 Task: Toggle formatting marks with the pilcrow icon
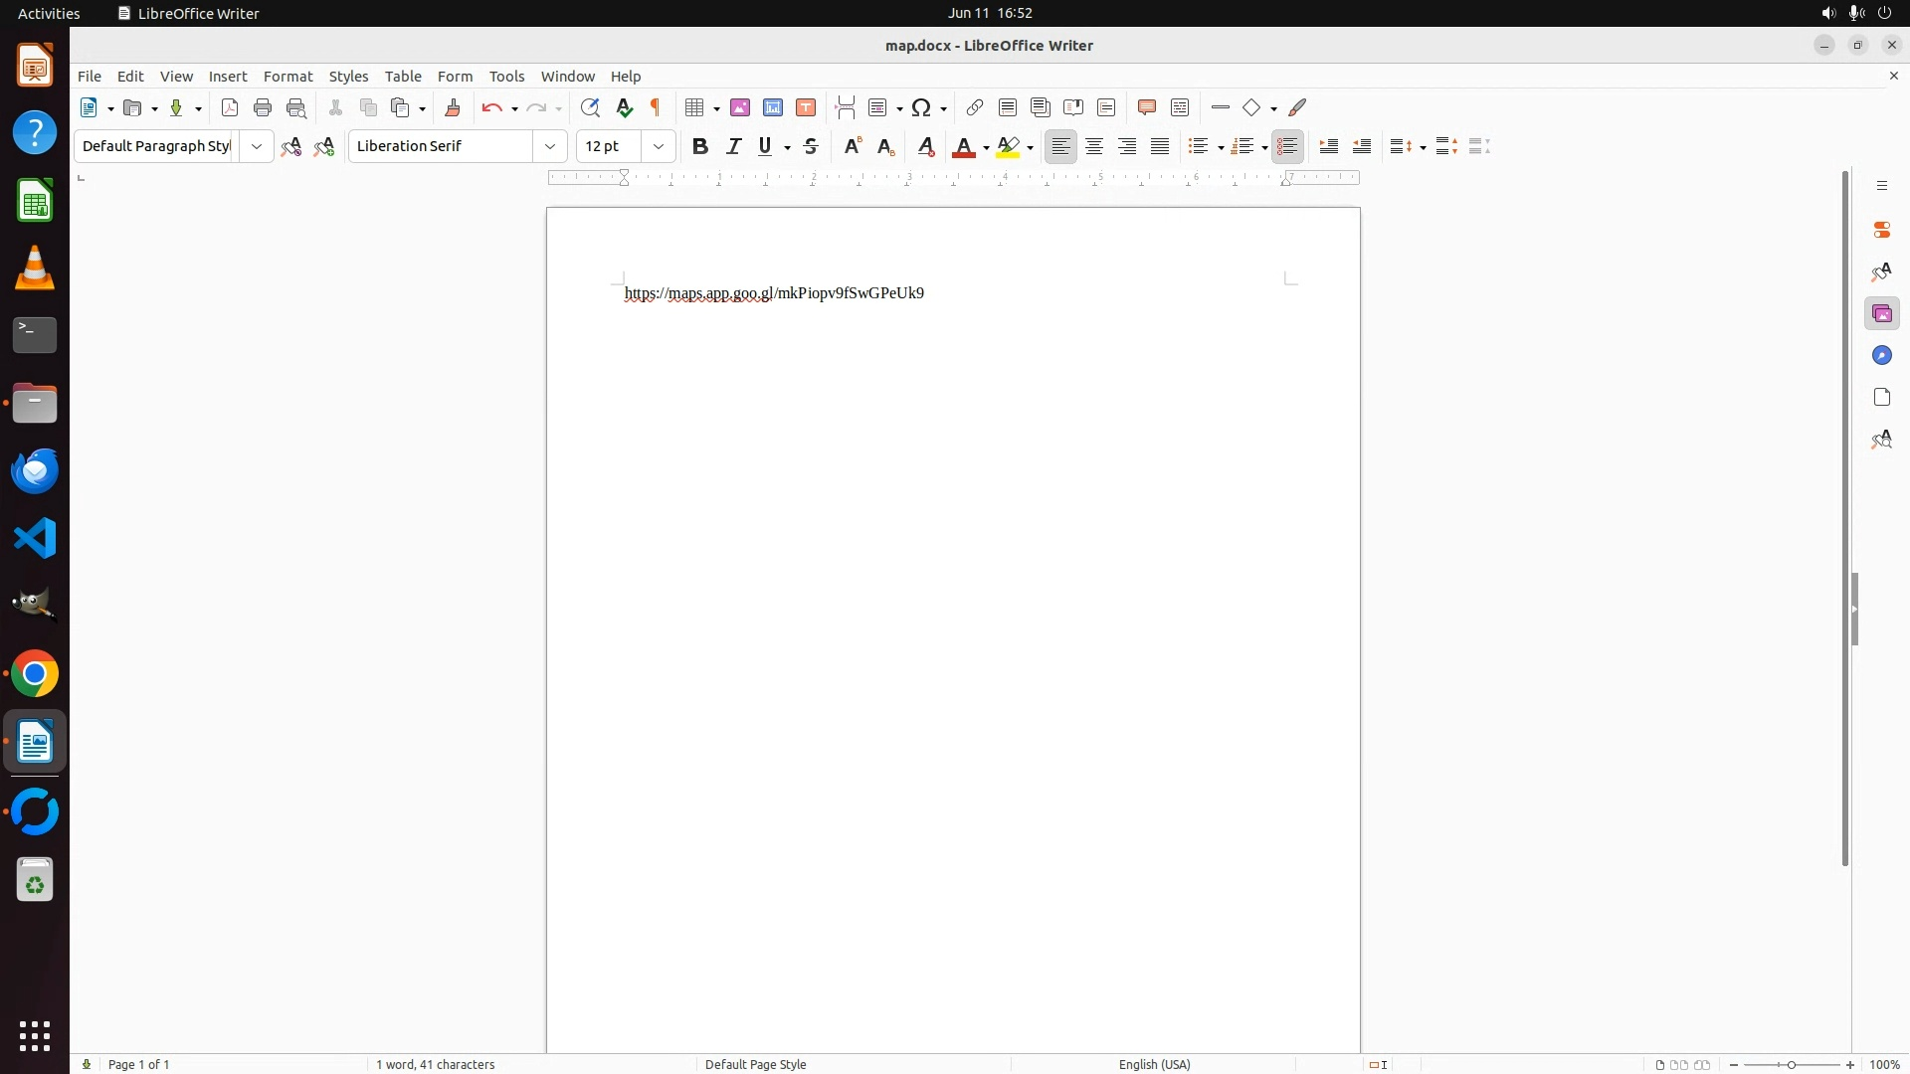pyautogui.click(x=656, y=107)
